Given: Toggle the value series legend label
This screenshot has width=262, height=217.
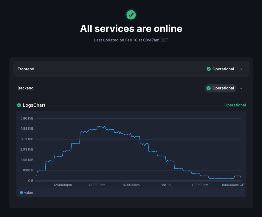Looking at the screenshot, I should [x=29, y=193].
